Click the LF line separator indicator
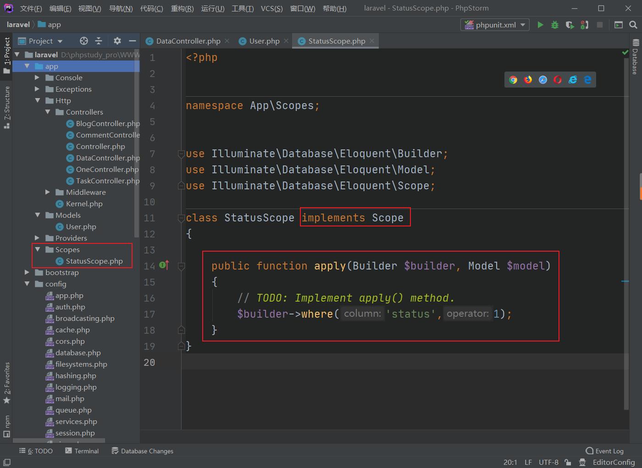 (x=528, y=462)
